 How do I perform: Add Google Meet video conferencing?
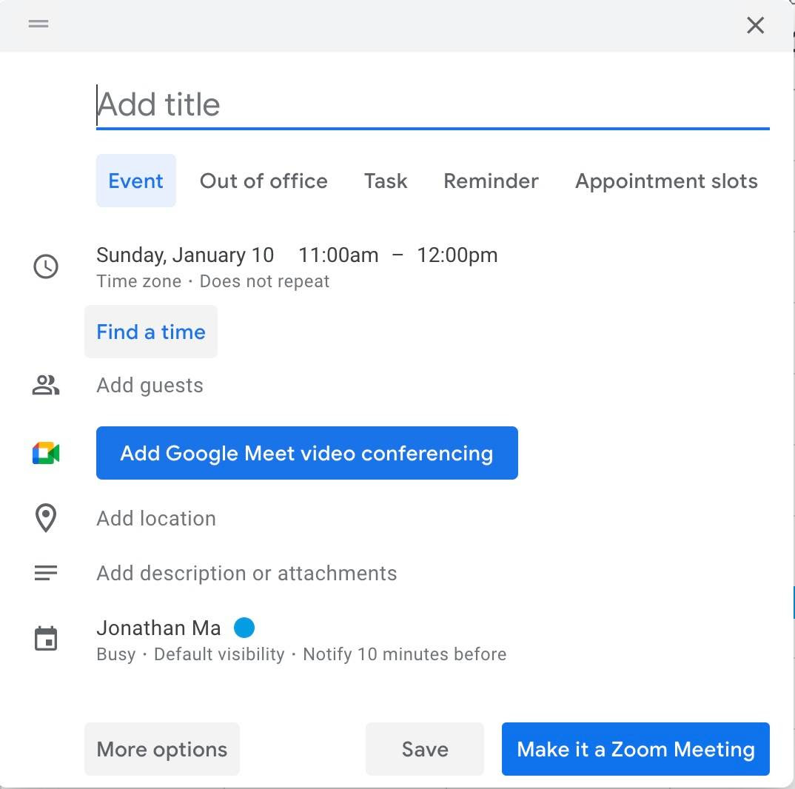pos(306,453)
